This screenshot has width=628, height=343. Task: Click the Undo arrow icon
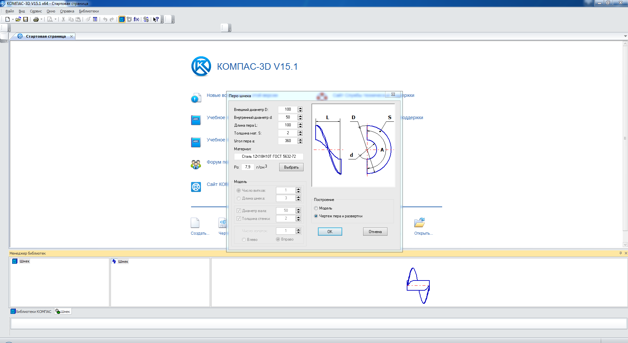click(x=105, y=19)
